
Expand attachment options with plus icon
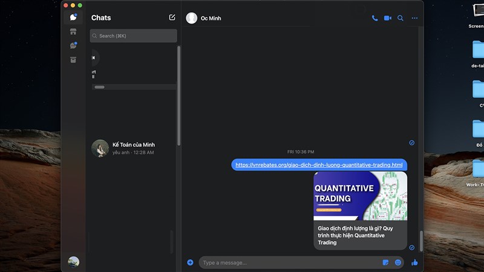pos(190,262)
